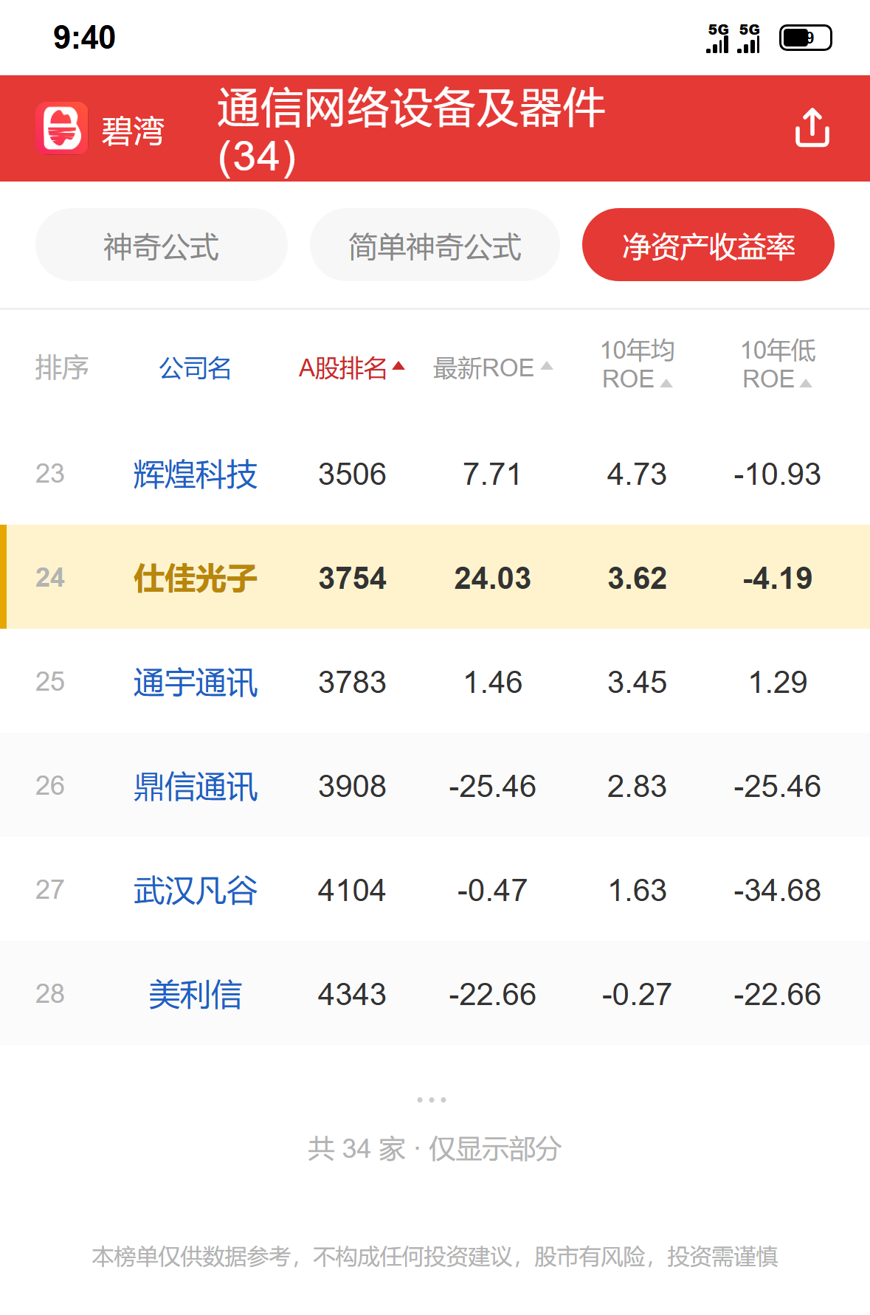Tap the title 通信网络设备及器件 (34)
The height and width of the screenshot is (1315, 870).
pos(411,131)
